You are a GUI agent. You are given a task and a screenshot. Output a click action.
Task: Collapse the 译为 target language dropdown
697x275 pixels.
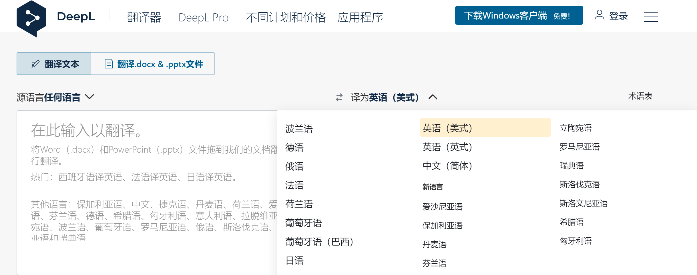[x=433, y=97]
